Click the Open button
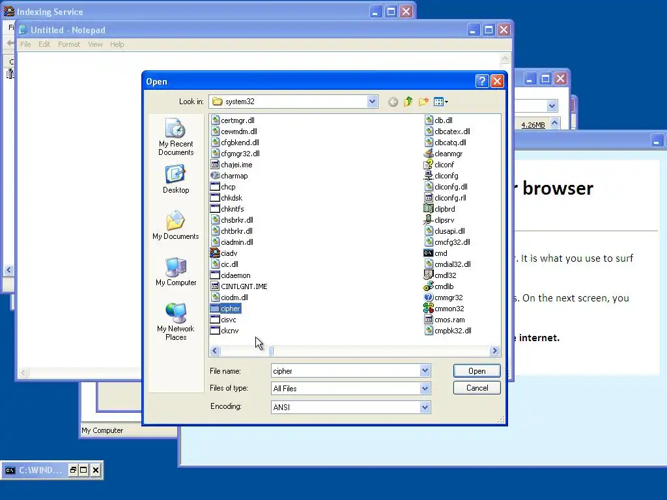The width and height of the screenshot is (667, 500). pos(477,370)
